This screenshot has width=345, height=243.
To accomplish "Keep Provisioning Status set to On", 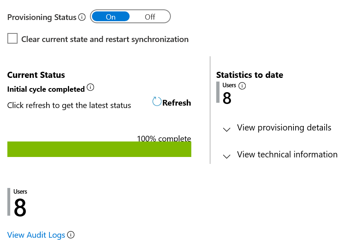I will 110,17.
